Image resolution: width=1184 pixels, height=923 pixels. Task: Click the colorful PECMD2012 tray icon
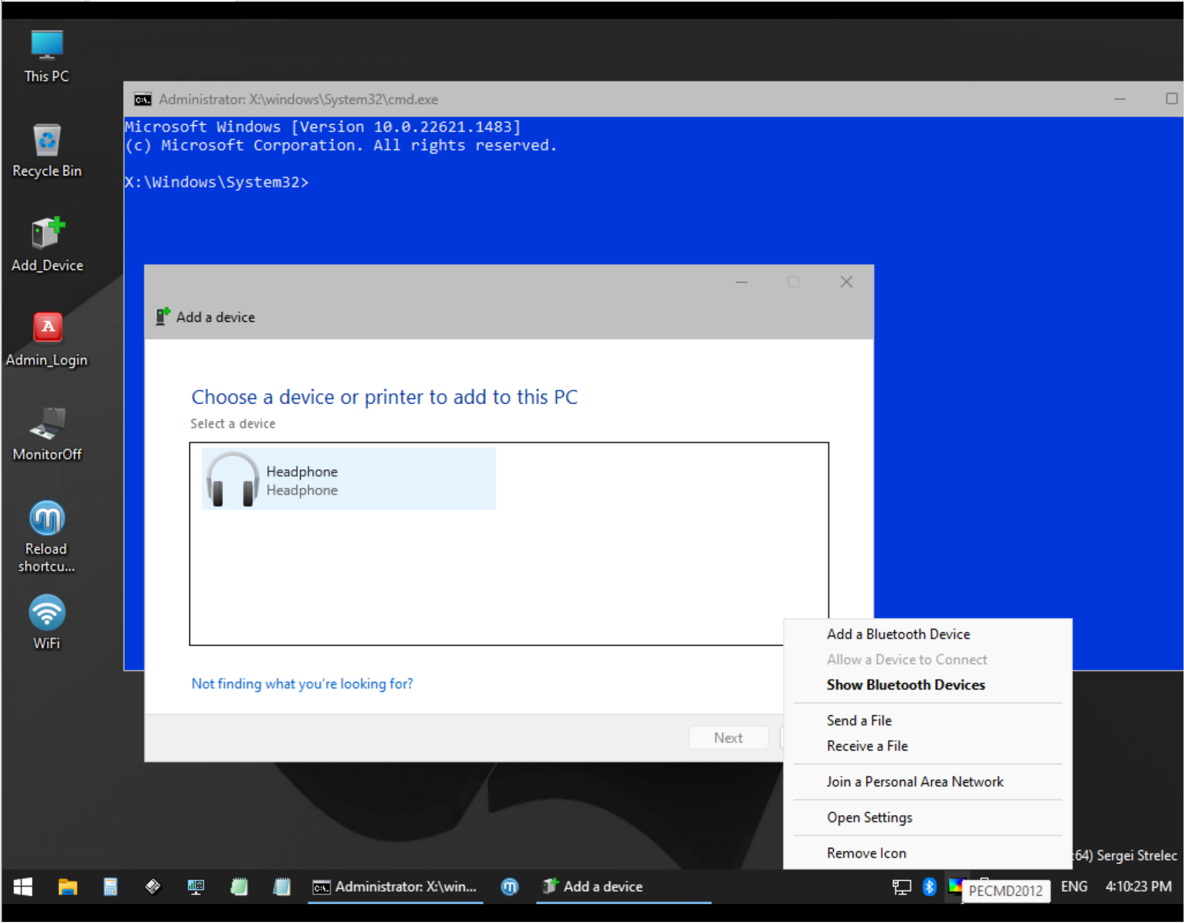click(955, 885)
